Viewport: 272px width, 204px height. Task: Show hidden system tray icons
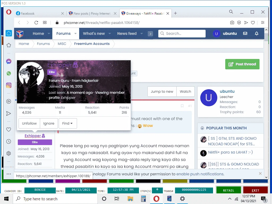(229, 199)
